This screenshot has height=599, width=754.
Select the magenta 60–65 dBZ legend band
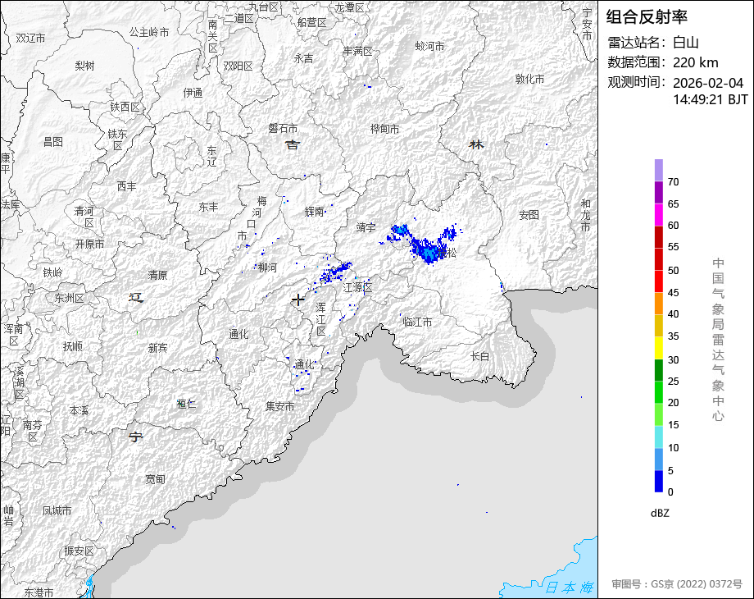[x=658, y=215]
